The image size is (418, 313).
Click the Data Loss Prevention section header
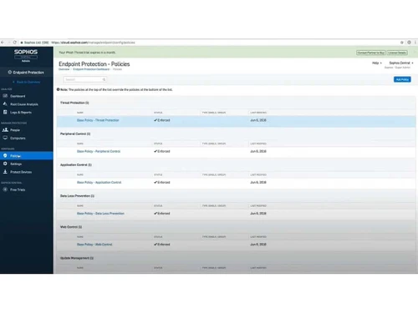coord(77,196)
